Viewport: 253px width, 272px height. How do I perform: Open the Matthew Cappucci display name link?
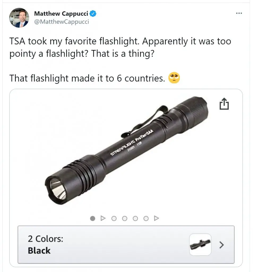pyautogui.click(x=61, y=14)
